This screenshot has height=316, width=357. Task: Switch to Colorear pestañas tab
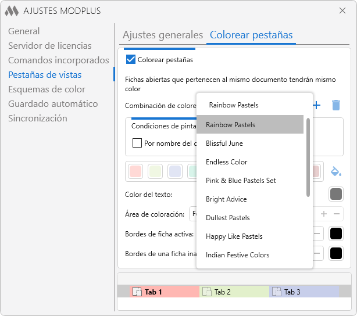tap(251, 35)
